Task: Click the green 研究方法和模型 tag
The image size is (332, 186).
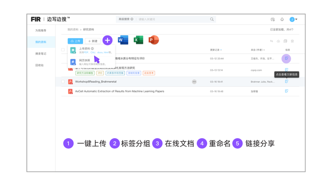Action: (x=85, y=73)
